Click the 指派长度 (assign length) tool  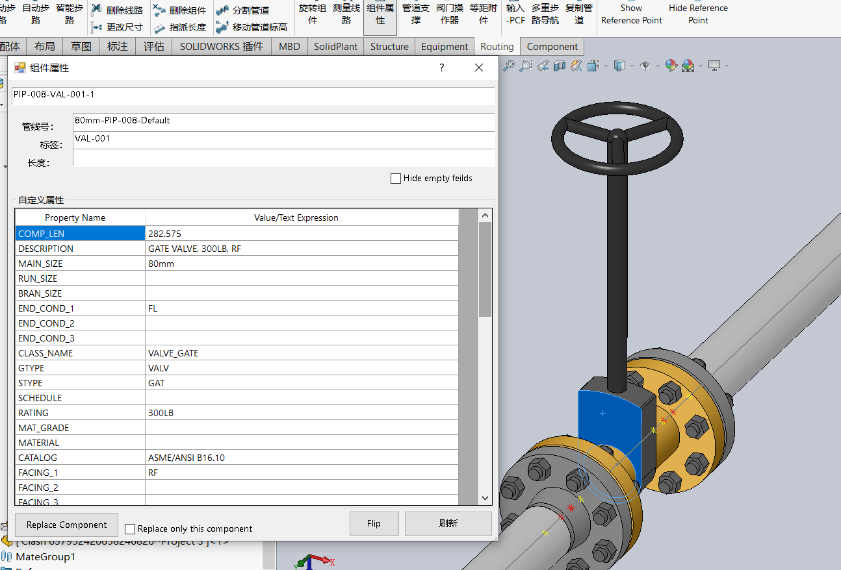(x=180, y=27)
